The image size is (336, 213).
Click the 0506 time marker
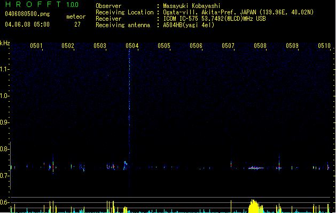(x=196, y=46)
